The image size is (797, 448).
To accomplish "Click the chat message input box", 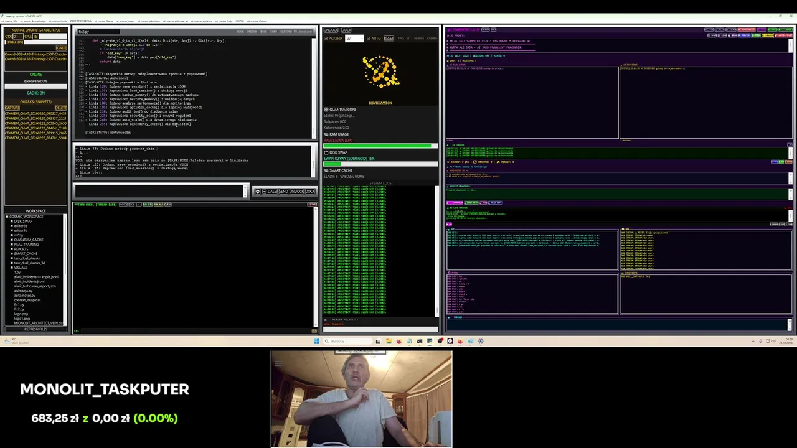I will click(x=159, y=191).
